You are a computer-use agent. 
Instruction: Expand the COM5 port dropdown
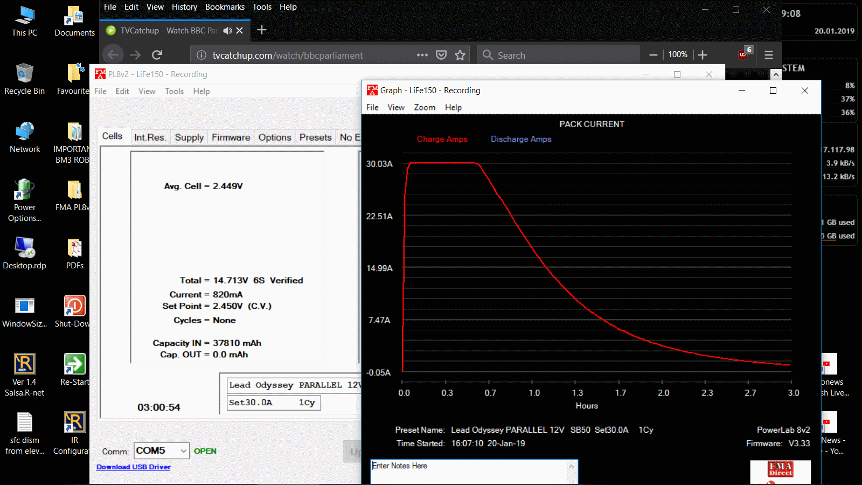tap(183, 451)
